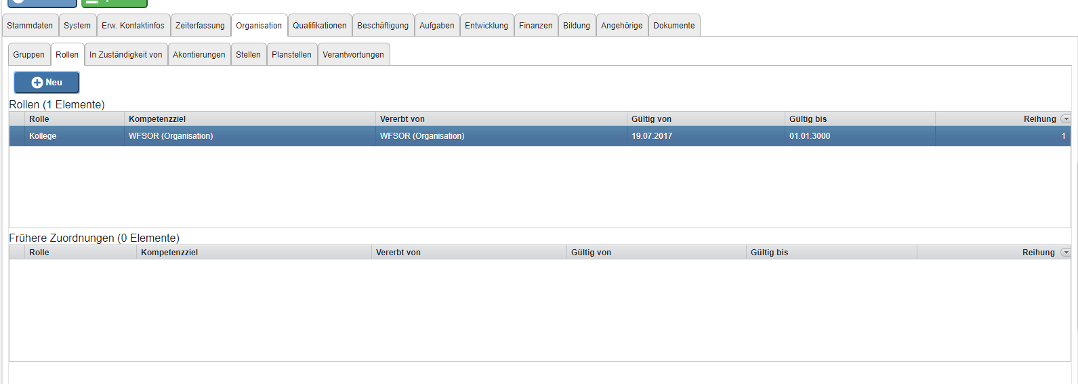The image size is (1078, 384).
Task: Go to the Qualifikationen tab
Action: tap(319, 26)
